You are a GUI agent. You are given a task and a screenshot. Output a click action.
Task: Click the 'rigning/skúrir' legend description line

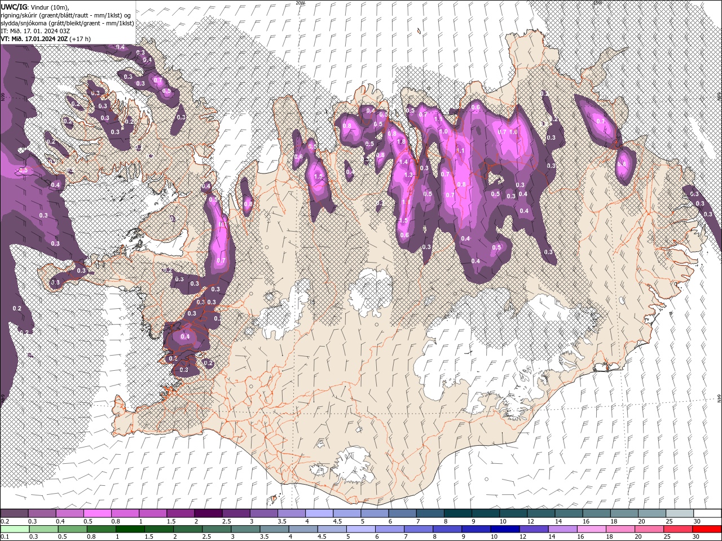[66, 15]
